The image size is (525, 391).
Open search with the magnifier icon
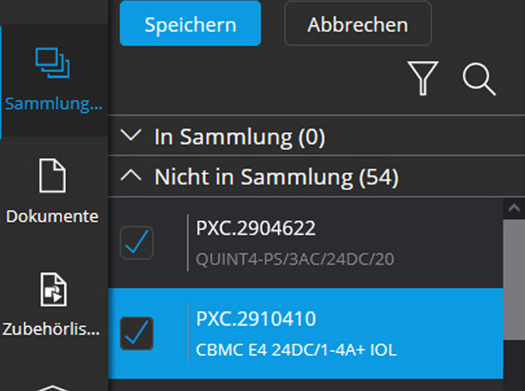tap(479, 78)
